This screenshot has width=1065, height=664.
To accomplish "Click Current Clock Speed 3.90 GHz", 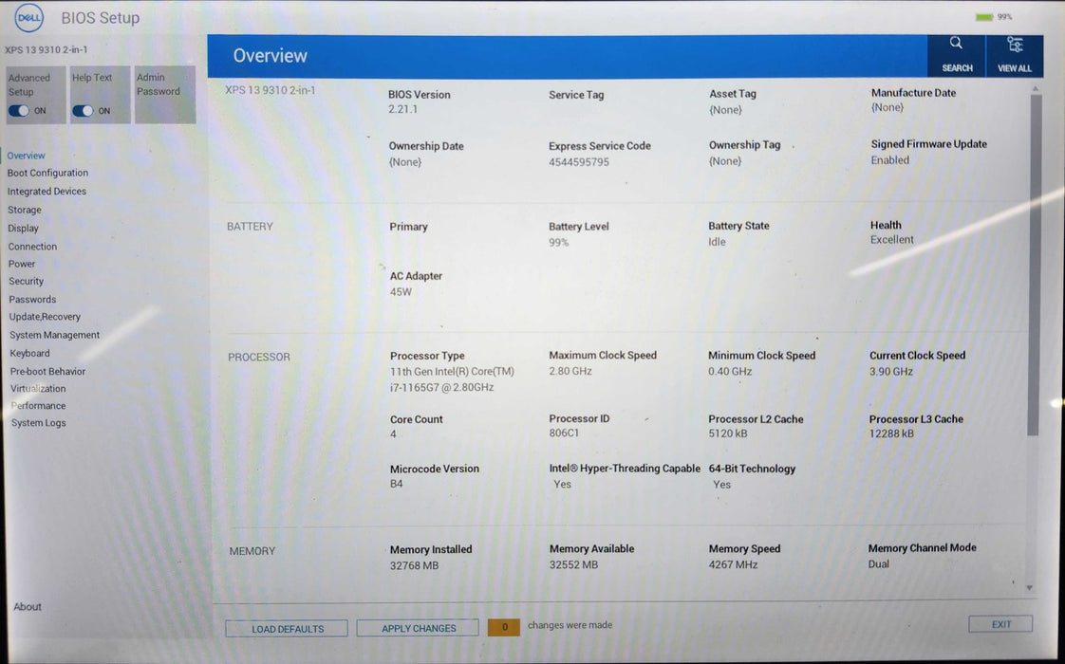I will [x=891, y=372].
